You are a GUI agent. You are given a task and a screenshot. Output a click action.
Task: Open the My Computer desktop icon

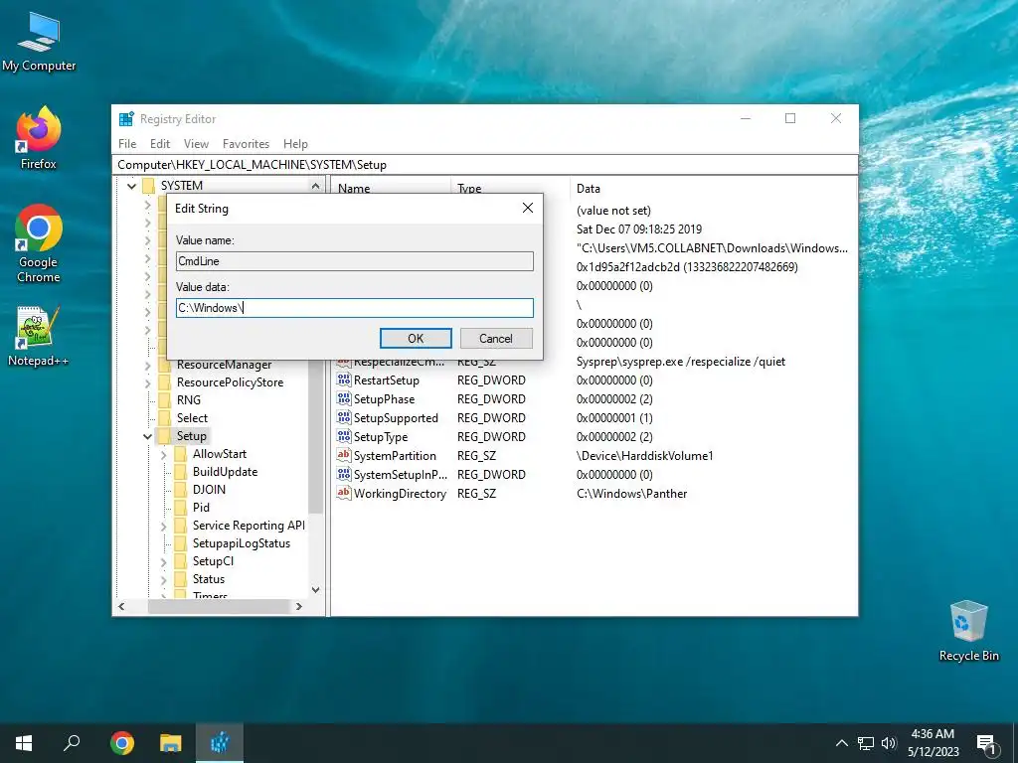tap(39, 43)
